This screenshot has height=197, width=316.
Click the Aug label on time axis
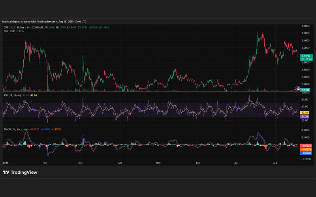pyautogui.click(x=275, y=163)
